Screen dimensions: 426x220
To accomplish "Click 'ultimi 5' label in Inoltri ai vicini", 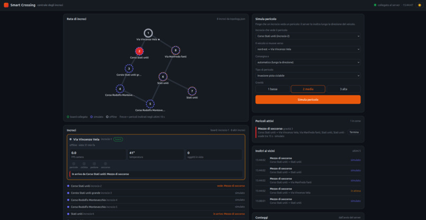I will (356, 151).
